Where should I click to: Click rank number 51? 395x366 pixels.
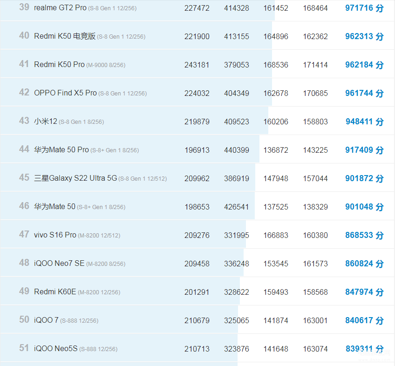24,348
